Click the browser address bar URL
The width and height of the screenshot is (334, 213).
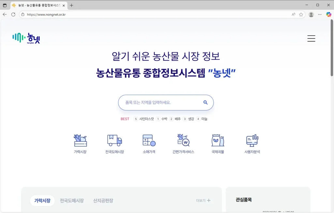46,14
